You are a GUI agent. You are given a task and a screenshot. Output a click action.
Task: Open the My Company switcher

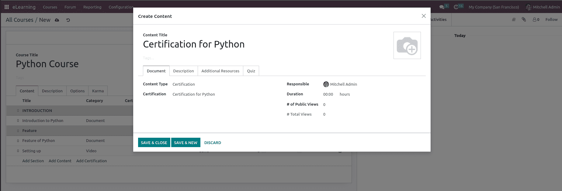tap(494, 7)
